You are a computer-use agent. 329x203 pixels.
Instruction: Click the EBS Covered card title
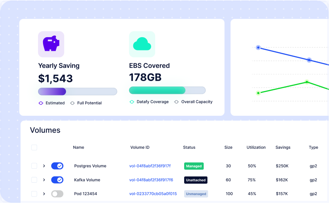coord(149,66)
